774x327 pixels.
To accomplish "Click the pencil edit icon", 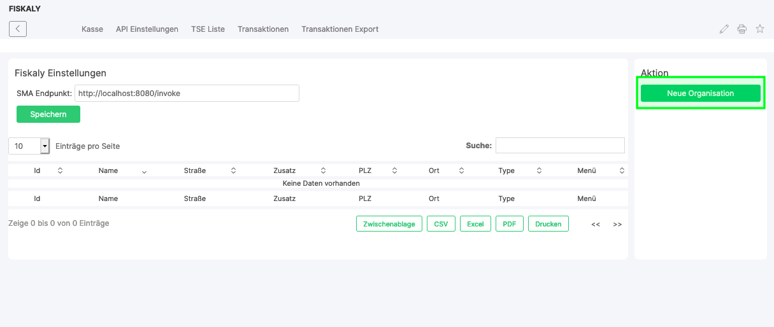I will (724, 29).
